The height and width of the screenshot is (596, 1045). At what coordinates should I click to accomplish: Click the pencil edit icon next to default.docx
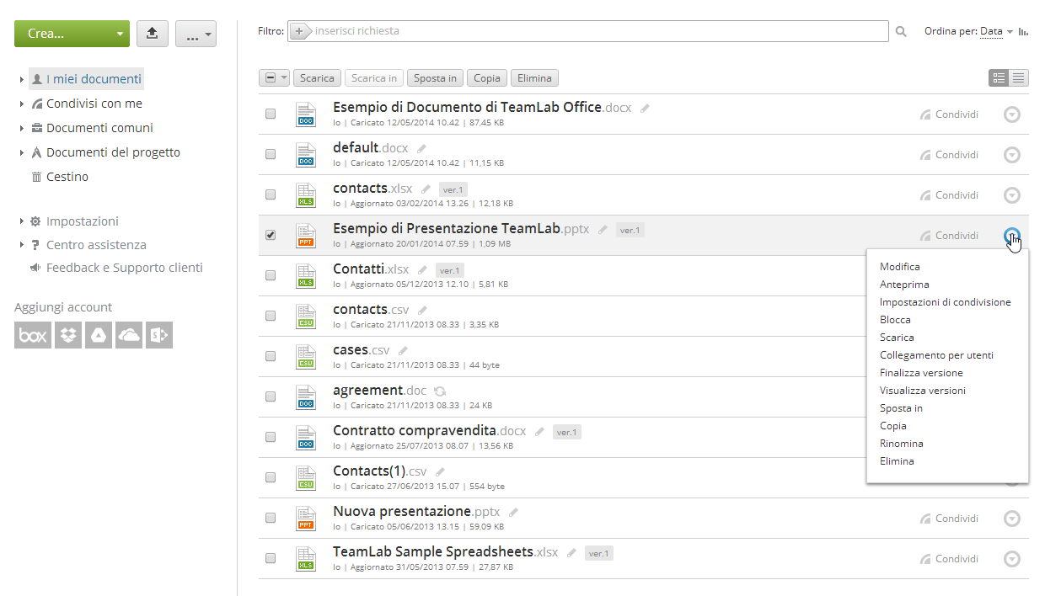coord(422,149)
